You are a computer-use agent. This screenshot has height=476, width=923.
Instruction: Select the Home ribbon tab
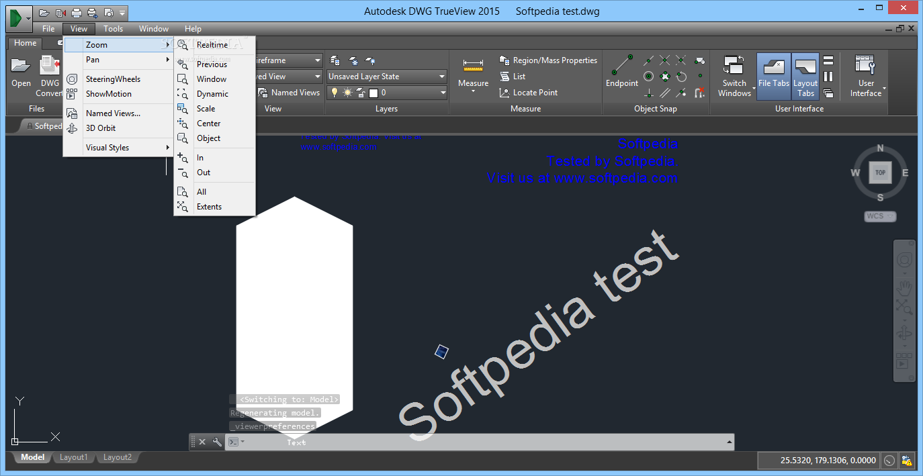click(x=26, y=43)
